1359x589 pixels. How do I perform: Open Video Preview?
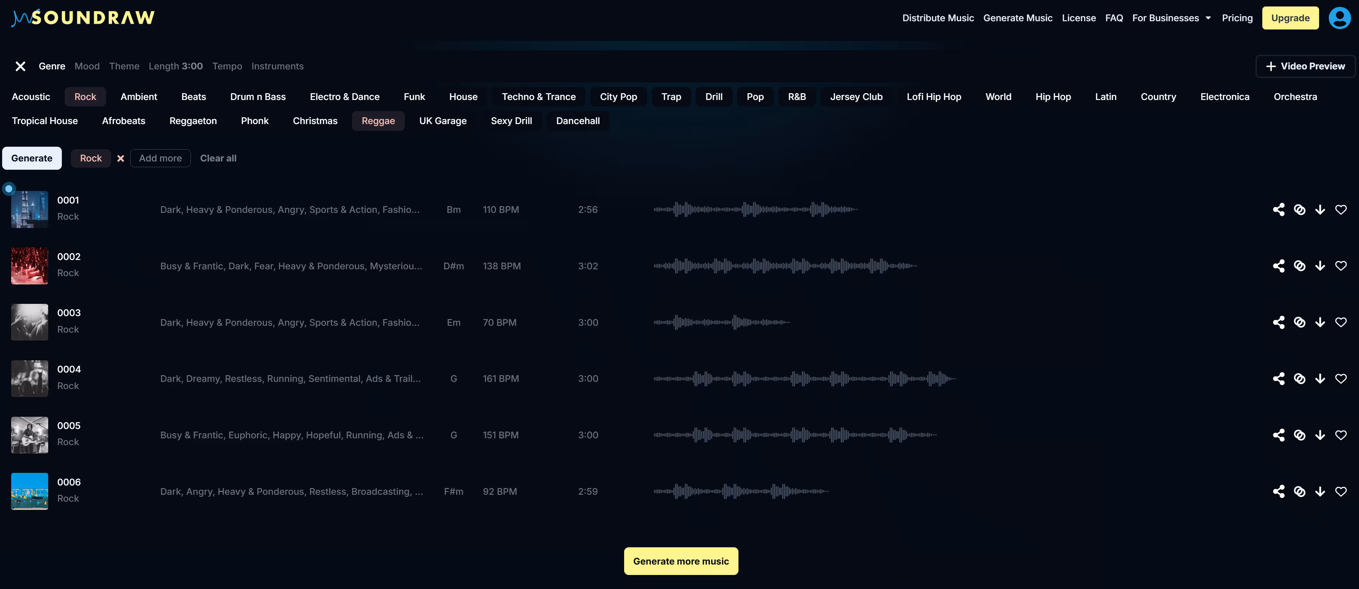point(1305,67)
